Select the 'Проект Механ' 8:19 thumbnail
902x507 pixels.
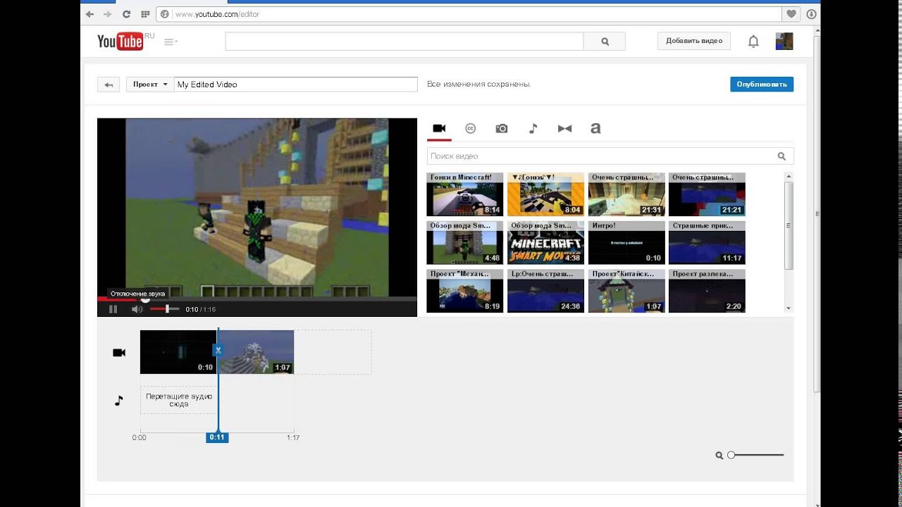(465, 291)
